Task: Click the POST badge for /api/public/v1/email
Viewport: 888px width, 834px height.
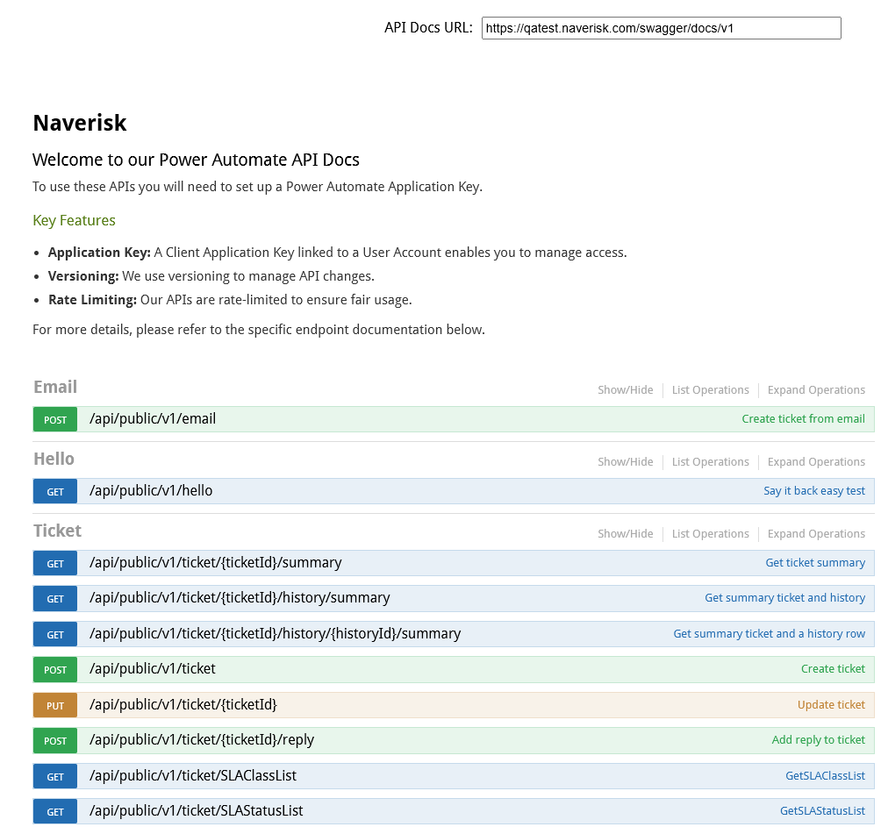Action: point(55,419)
